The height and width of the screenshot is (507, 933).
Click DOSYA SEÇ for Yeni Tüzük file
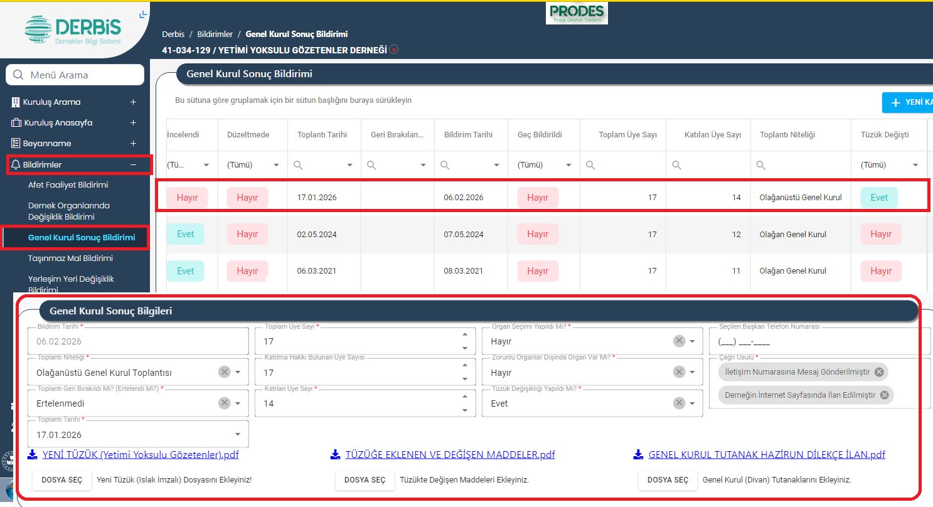coord(61,480)
